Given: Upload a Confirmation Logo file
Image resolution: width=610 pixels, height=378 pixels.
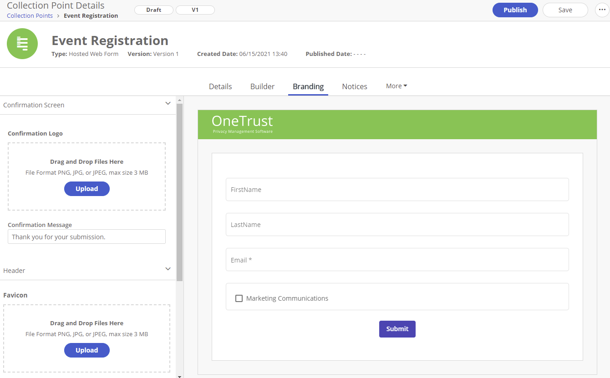Looking at the screenshot, I should (x=86, y=188).
